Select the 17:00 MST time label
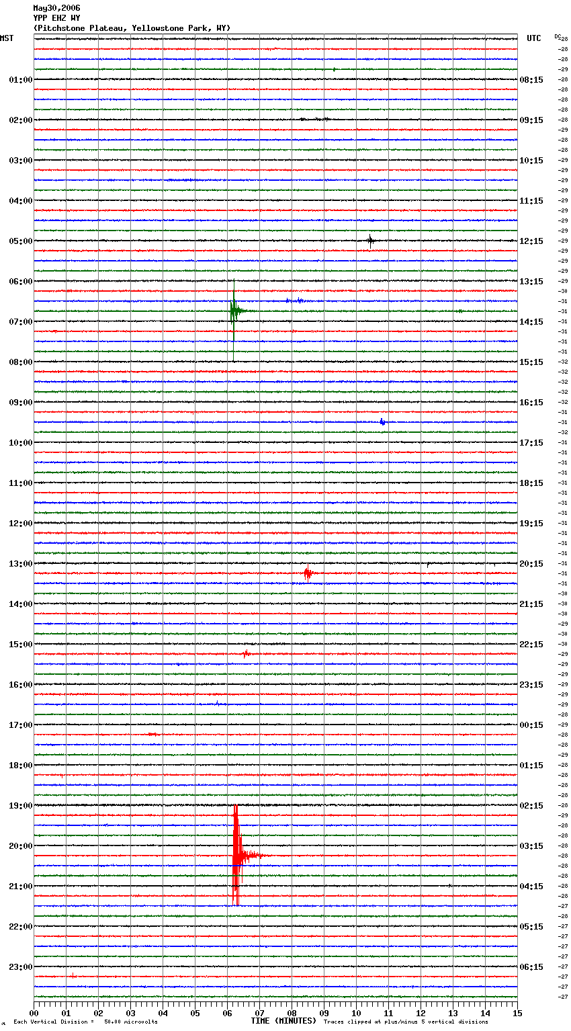The height and width of the screenshot is (1031, 571). click(x=20, y=725)
